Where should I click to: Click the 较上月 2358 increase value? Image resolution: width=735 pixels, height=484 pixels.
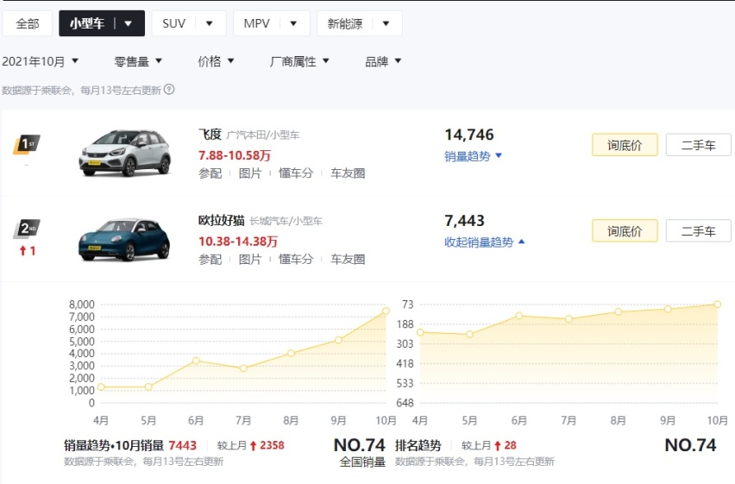(272, 445)
